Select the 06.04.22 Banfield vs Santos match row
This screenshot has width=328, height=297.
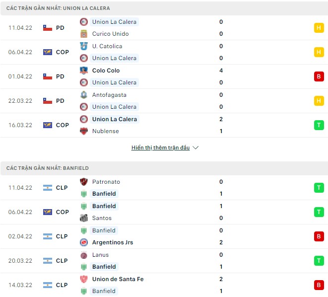[164, 212]
